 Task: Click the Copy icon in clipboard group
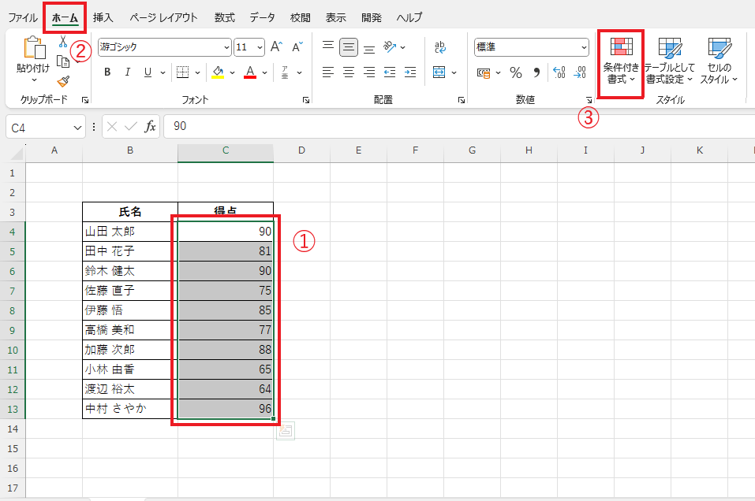(x=63, y=61)
